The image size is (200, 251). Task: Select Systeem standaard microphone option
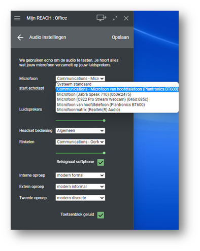(117, 84)
